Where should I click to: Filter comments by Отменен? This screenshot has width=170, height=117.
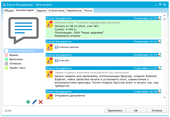point(15,64)
